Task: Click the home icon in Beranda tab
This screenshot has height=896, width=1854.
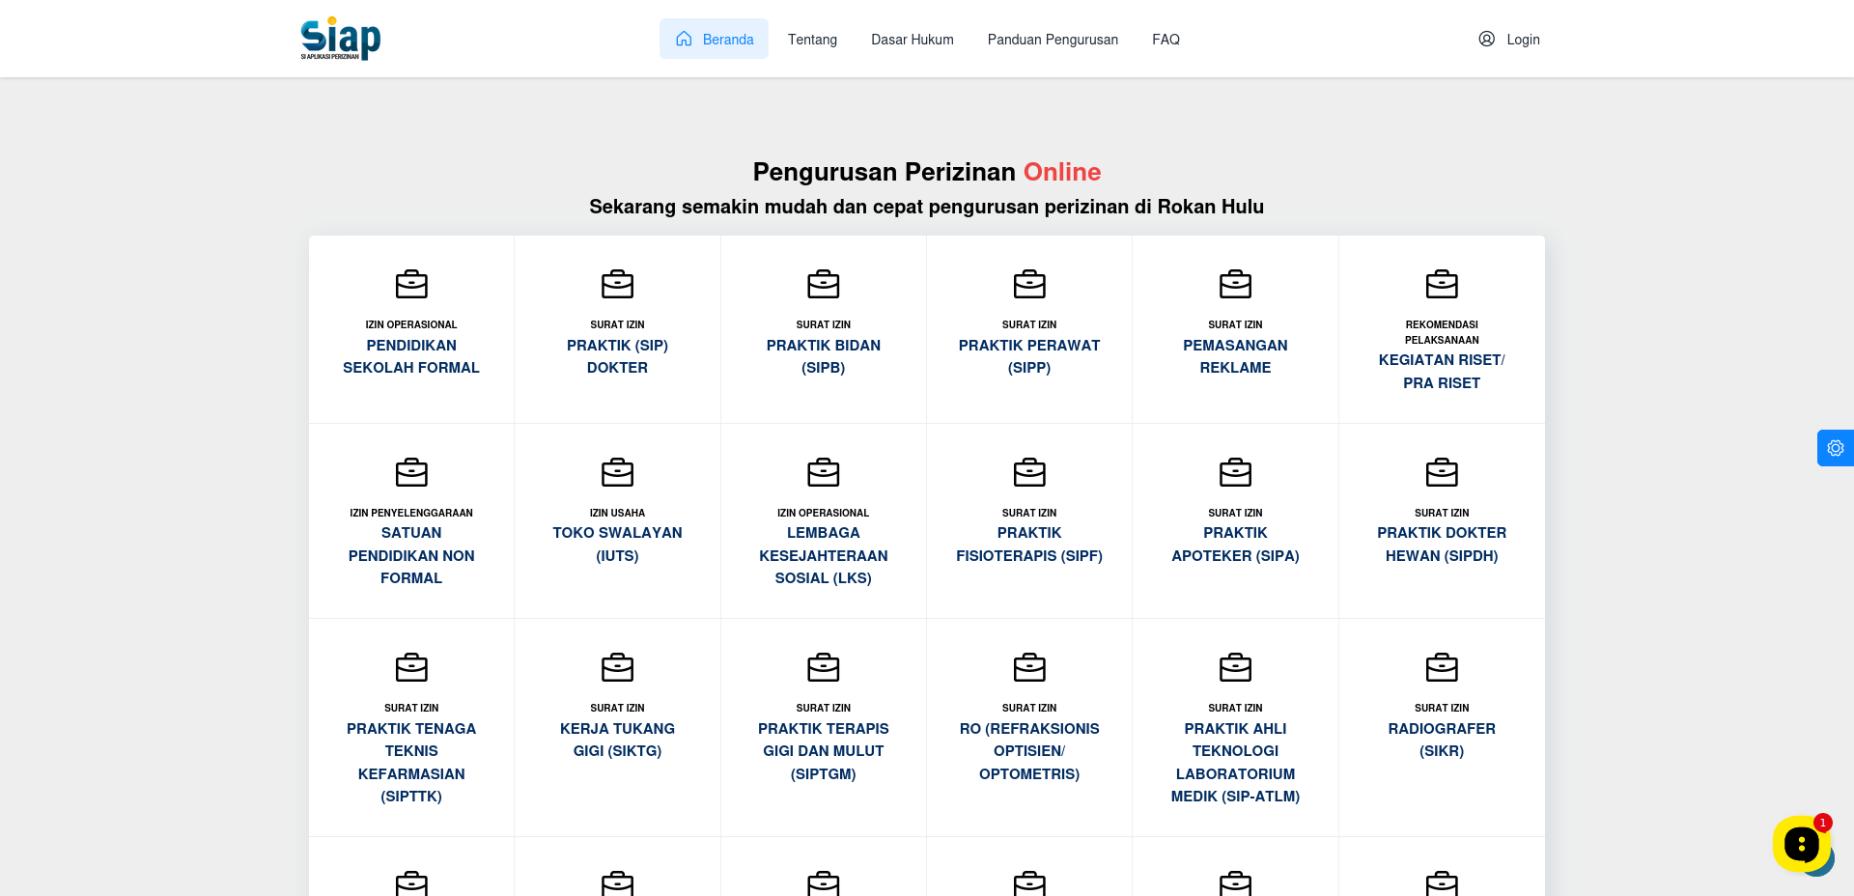Action: 684,39
